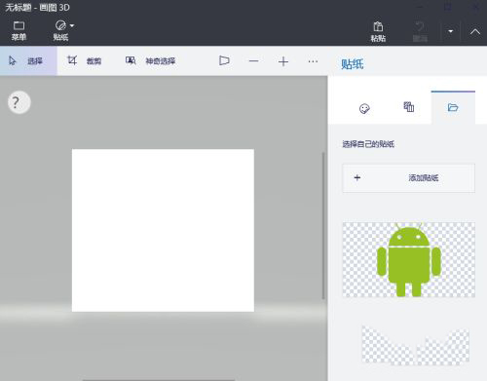The image size is (487, 381).
Task: Click the 选择自己的贴纸 label text
Action: pos(368,144)
